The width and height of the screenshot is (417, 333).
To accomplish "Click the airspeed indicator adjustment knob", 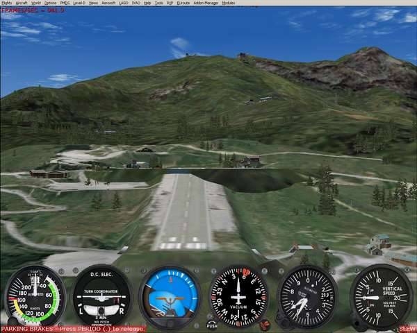I will [12, 322].
